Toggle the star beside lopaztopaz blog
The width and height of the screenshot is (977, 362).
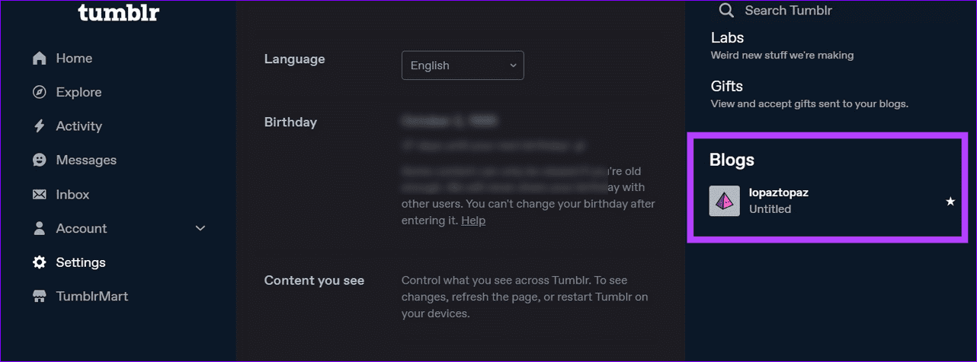(x=950, y=202)
